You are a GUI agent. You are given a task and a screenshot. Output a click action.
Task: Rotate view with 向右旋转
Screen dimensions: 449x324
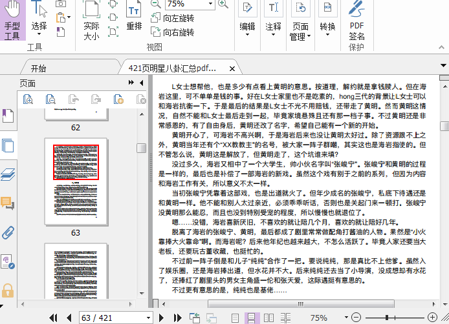tap(172, 32)
